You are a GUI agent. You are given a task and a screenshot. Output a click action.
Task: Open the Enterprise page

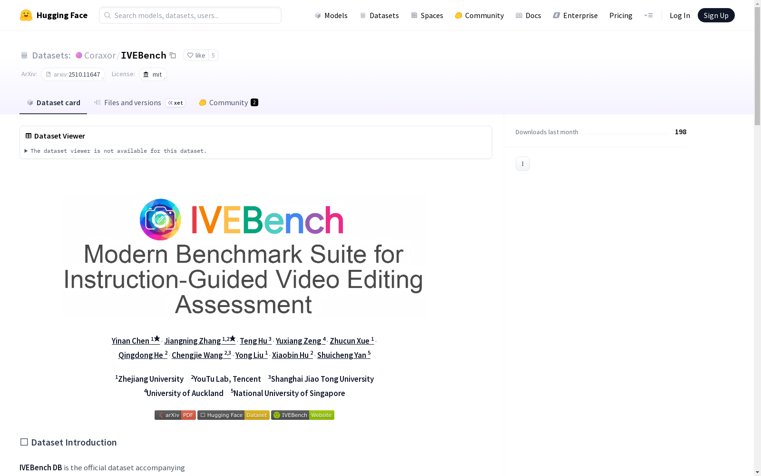(576, 15)
